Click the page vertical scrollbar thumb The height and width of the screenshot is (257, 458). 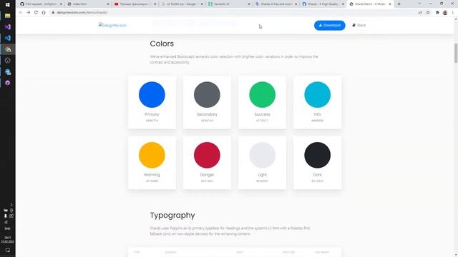coord(456,53)
